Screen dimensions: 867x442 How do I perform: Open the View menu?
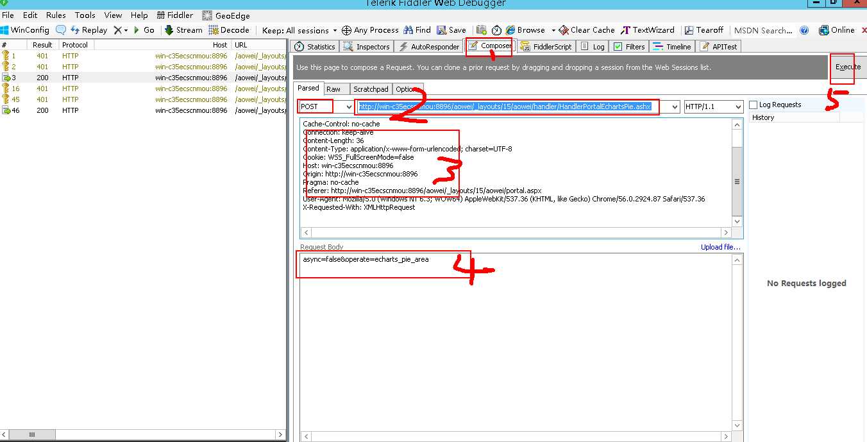pos(113,15)
